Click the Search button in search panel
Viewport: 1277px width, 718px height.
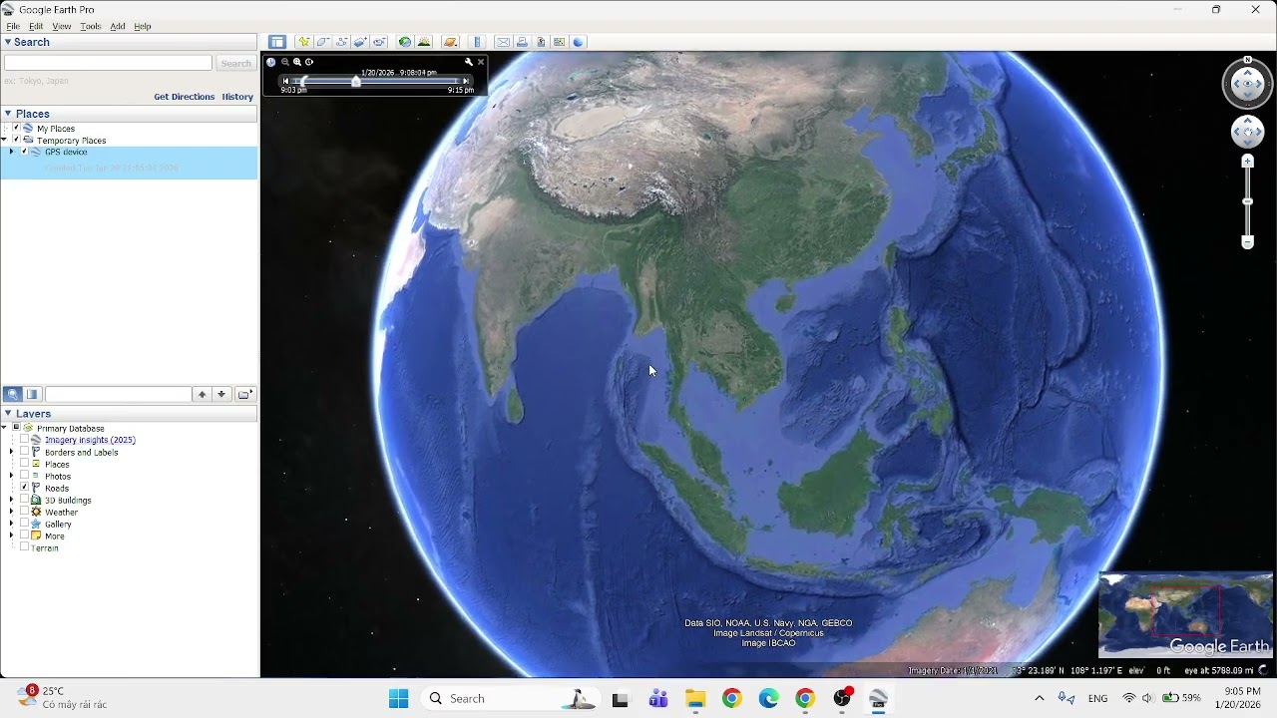click(235, 63)
